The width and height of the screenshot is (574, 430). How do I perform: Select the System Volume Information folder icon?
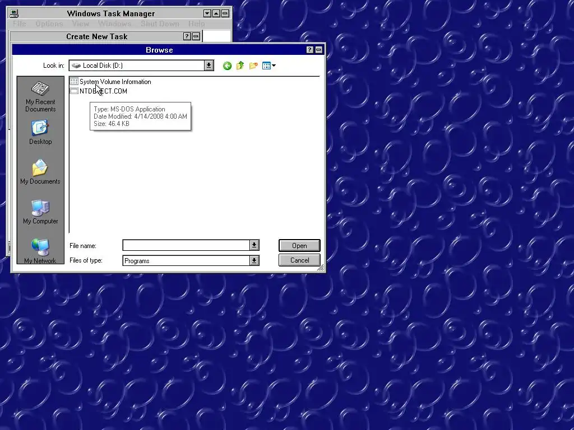point(74,82)
